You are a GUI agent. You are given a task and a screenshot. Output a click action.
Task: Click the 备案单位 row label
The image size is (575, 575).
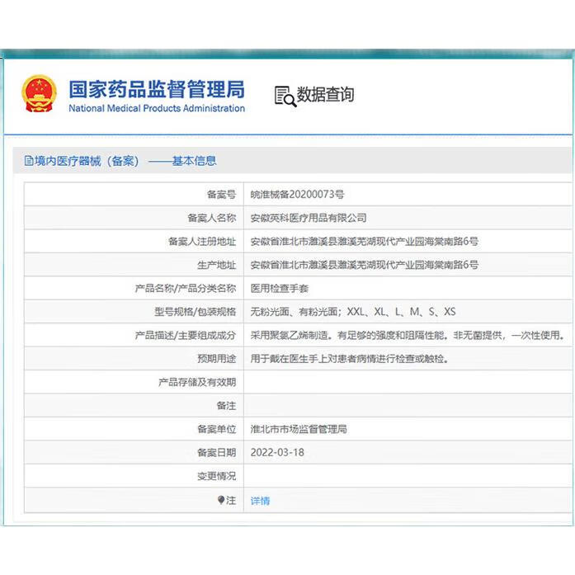[x=216, y=429]
